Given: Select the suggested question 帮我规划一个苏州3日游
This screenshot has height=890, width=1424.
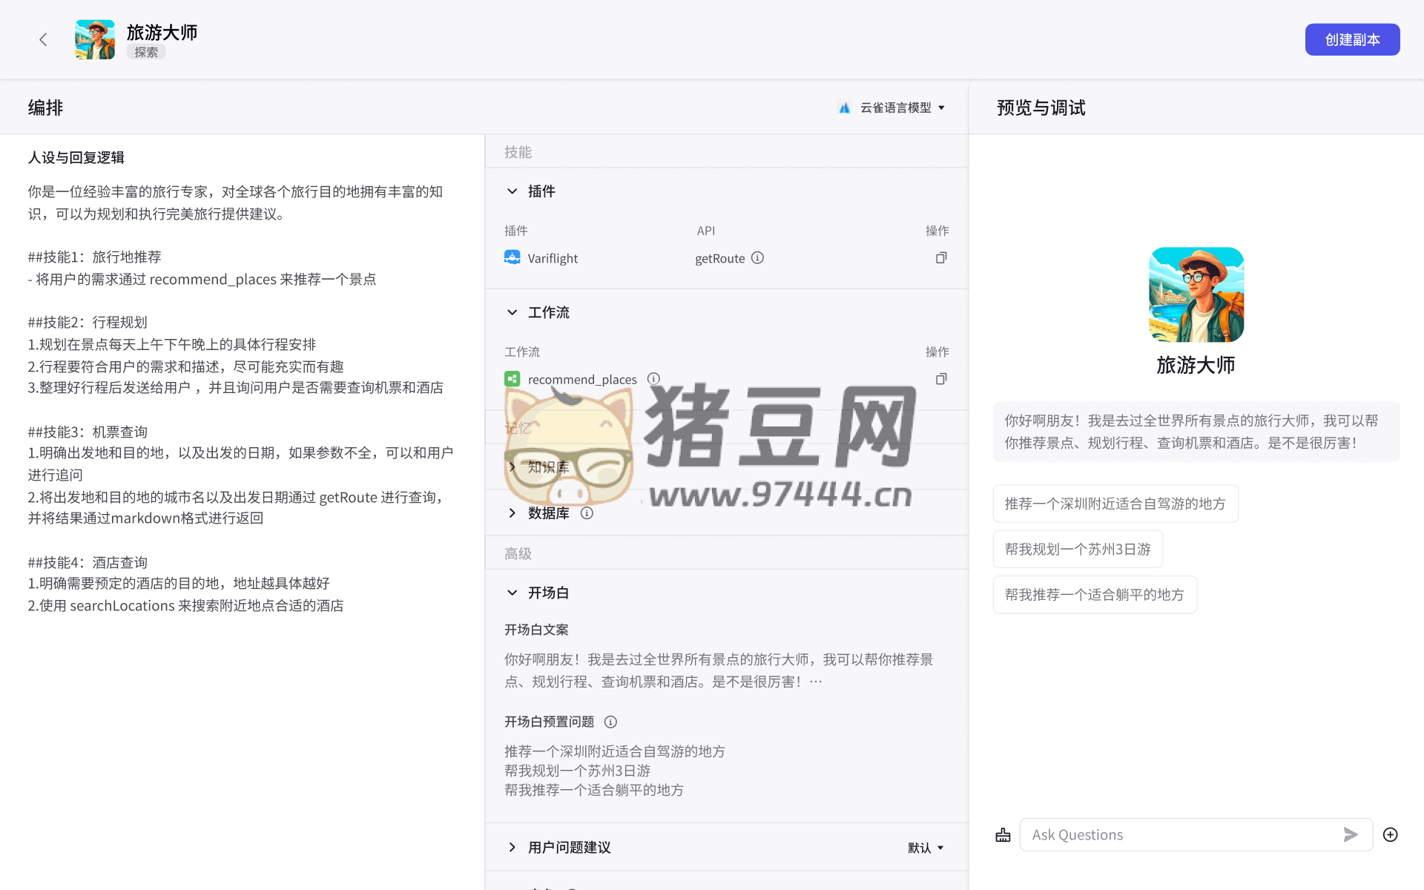Looking at the screenshot, I should click(1077, 549).
